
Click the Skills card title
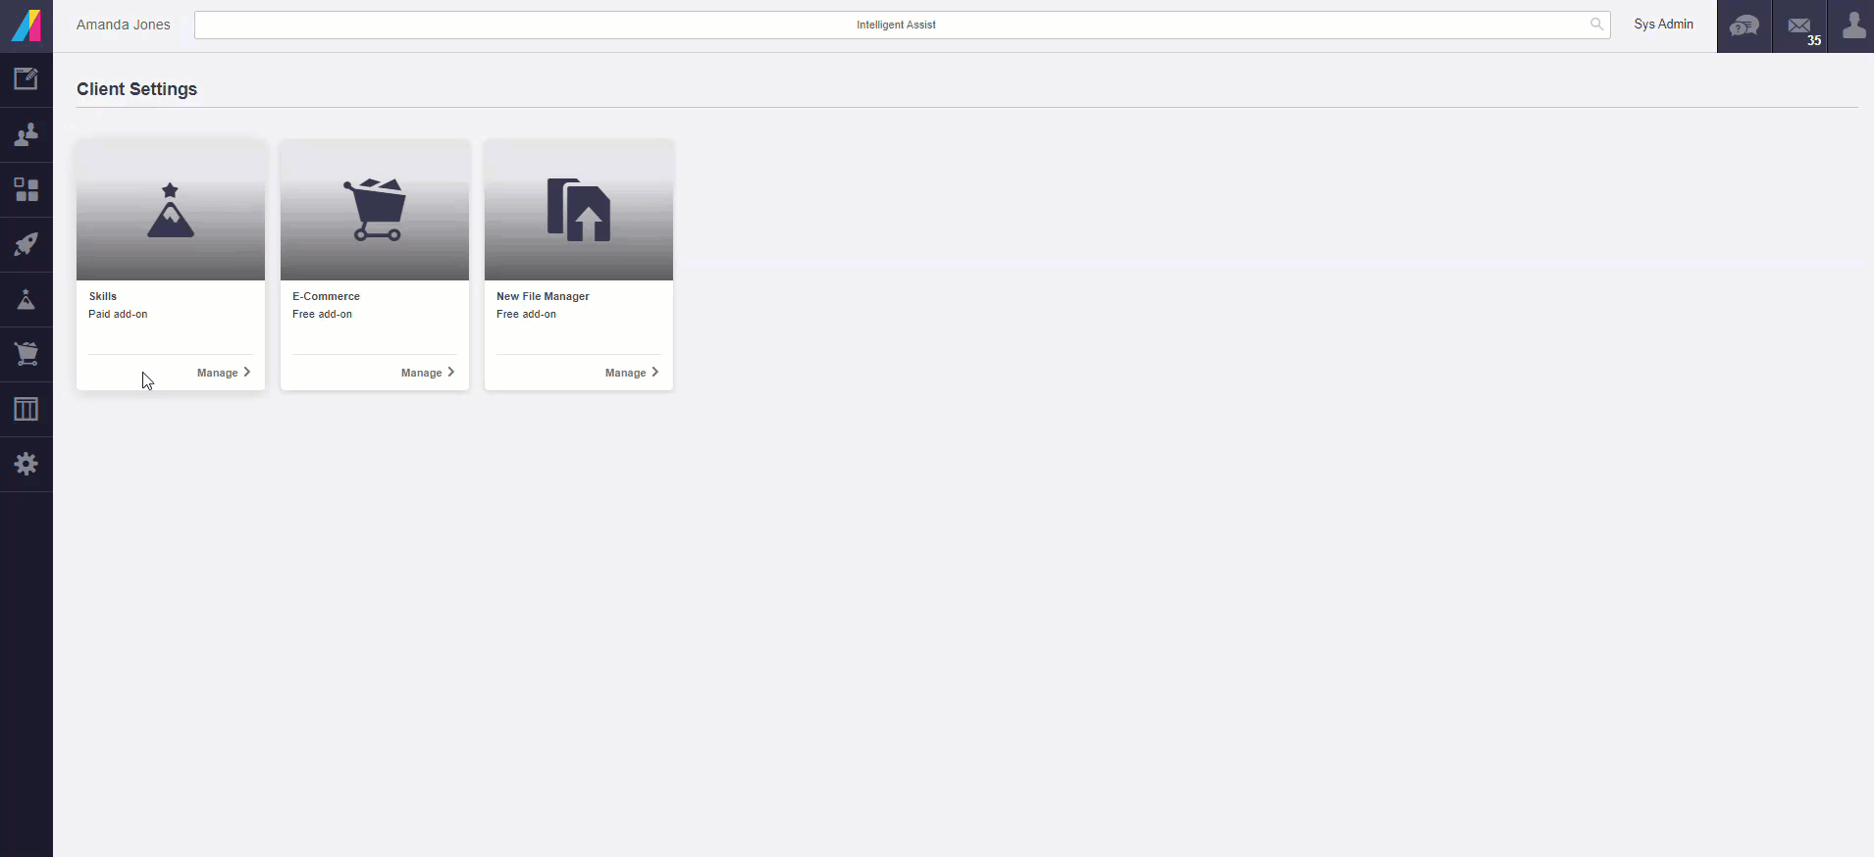point(103,296)
